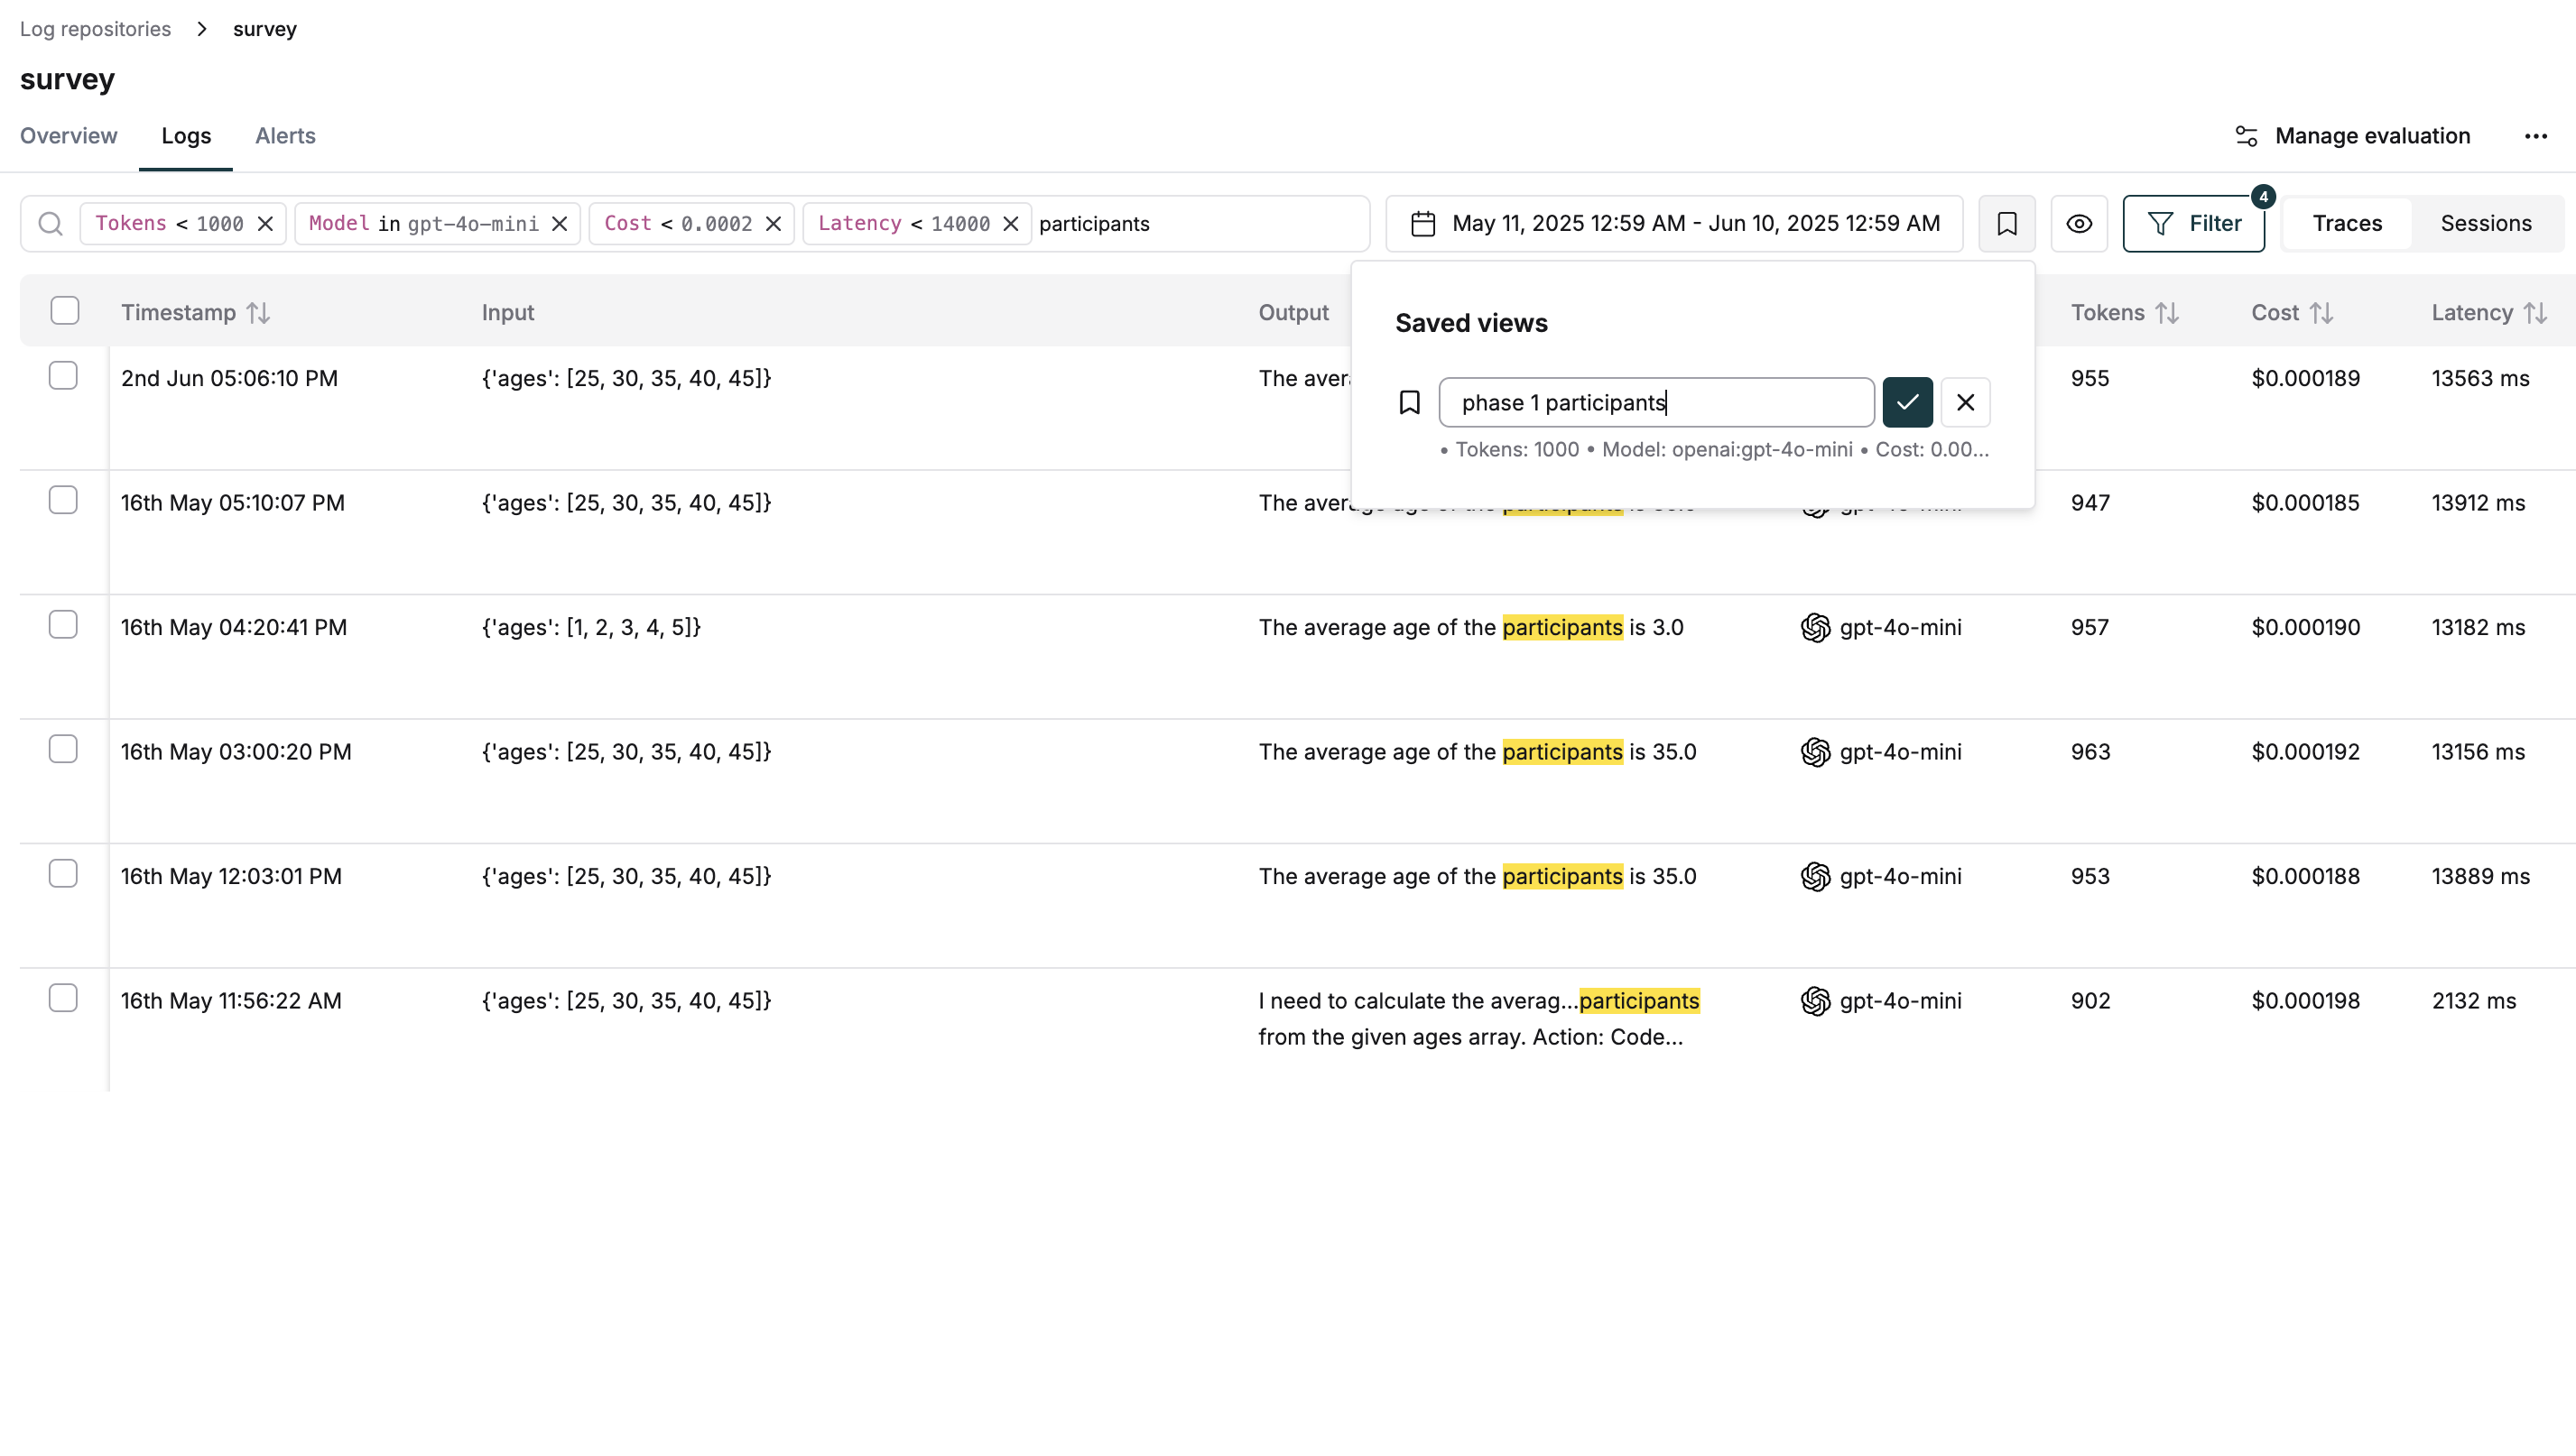Switch to the Overview tab
The width and height of the screenshot is (2576, 1456).
pyautogui.click(x=68, y=136)
